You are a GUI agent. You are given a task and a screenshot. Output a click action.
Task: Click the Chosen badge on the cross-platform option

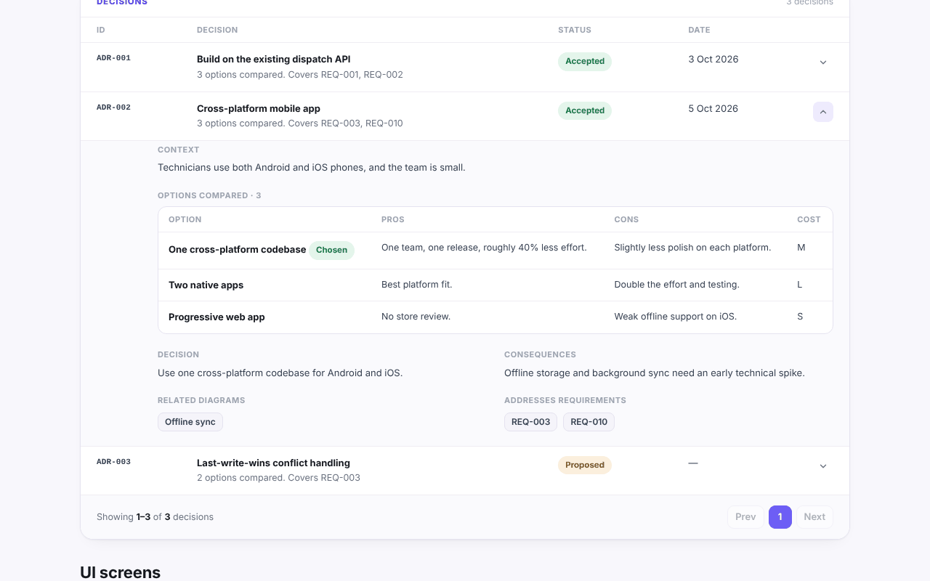coord(332,250)
